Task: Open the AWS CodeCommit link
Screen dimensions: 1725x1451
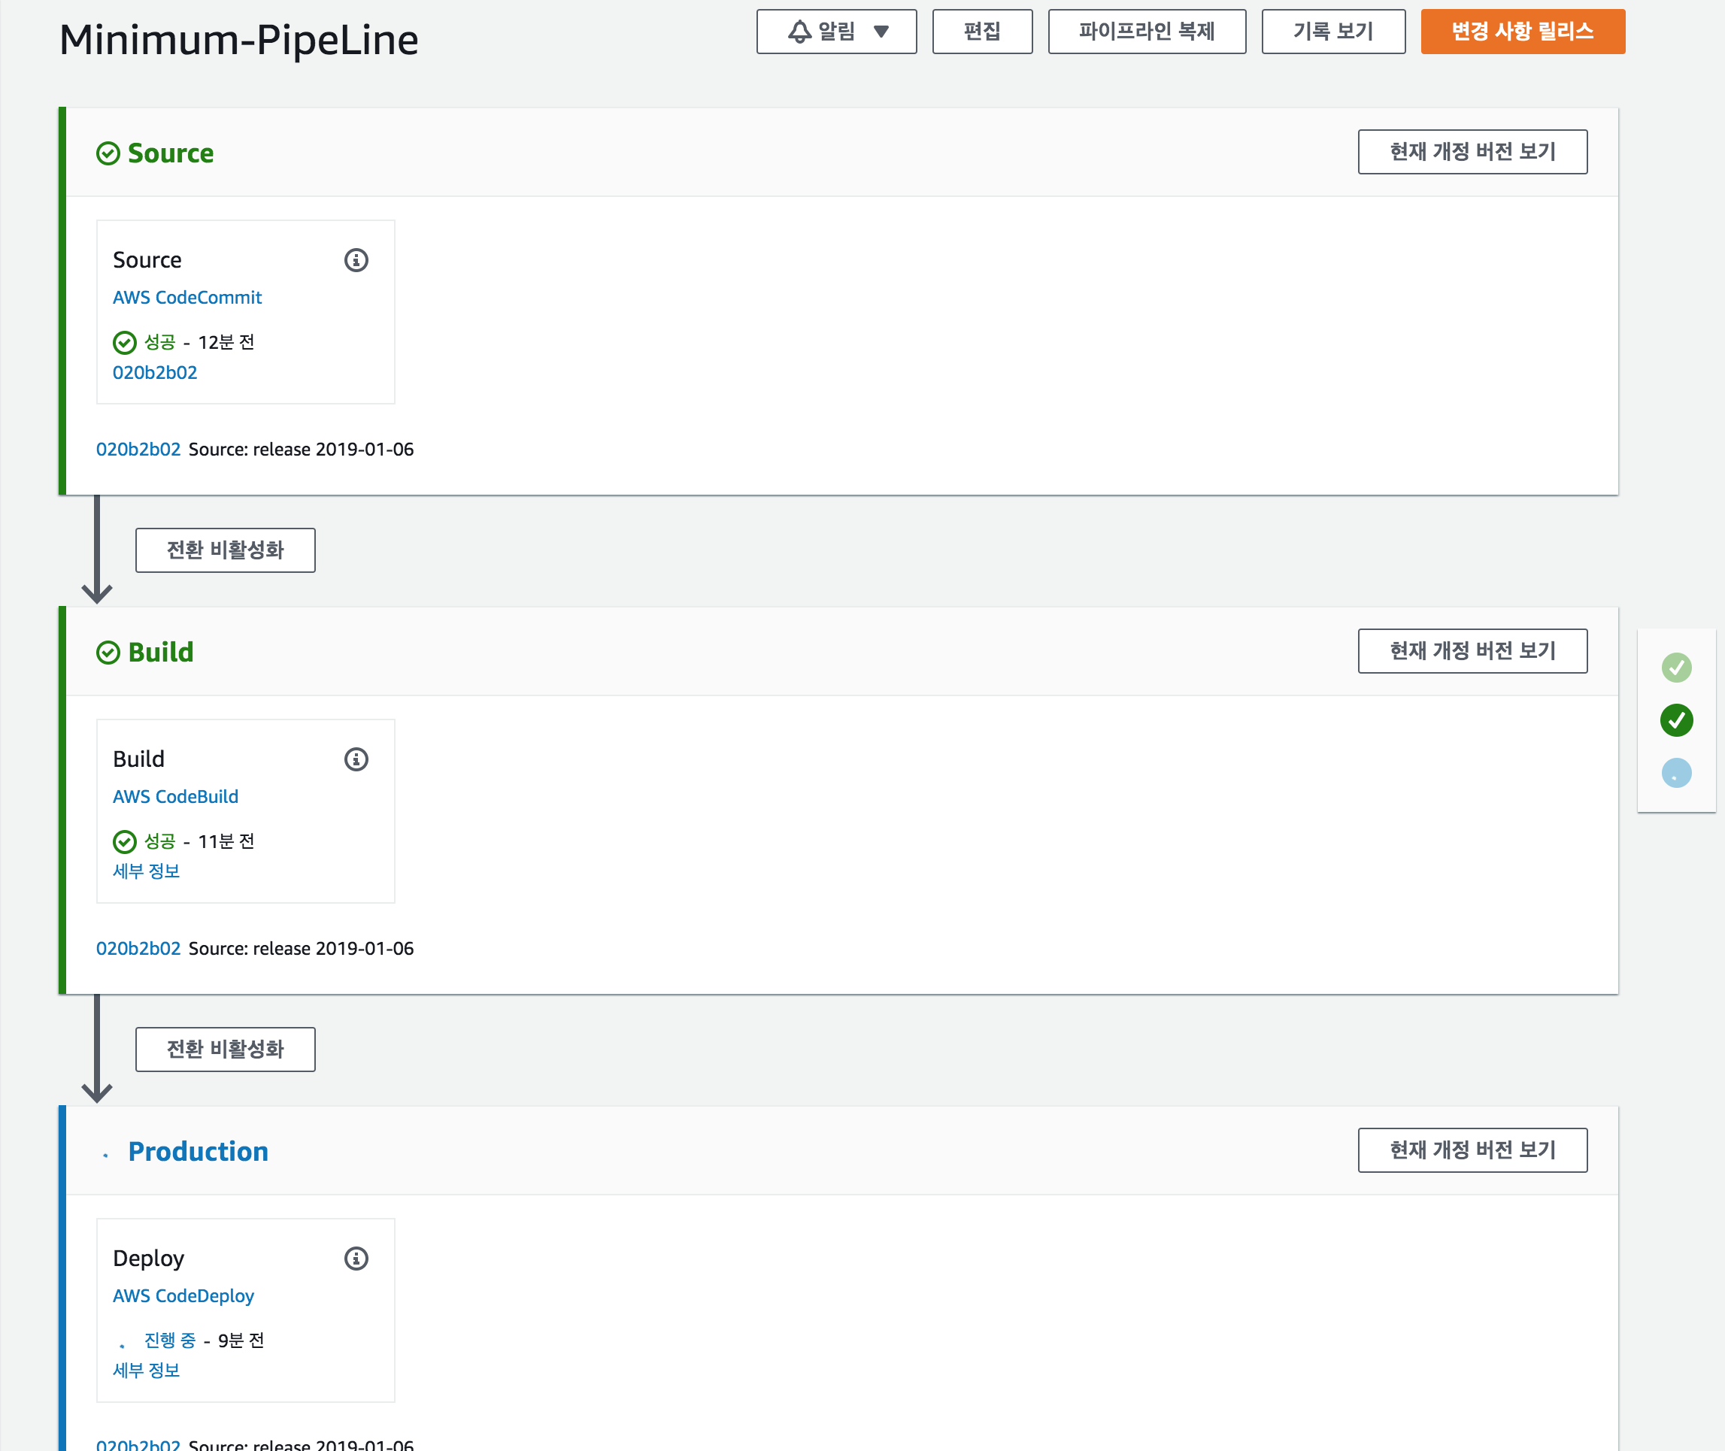Action: pyautogui.click(x=186, y=298)
